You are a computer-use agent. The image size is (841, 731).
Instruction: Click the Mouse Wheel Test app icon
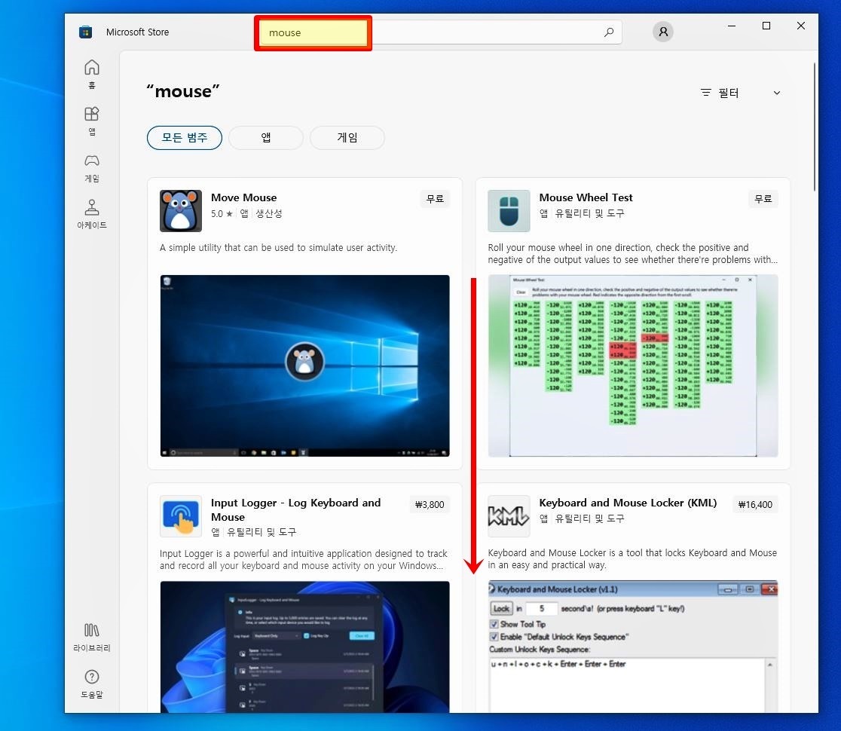coord(509,211)
